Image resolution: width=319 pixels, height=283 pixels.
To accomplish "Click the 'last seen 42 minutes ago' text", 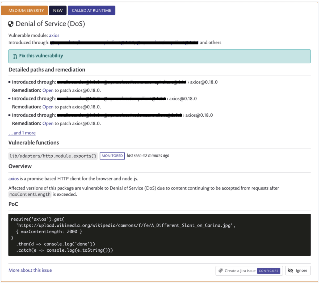I will tap(148, 156).
